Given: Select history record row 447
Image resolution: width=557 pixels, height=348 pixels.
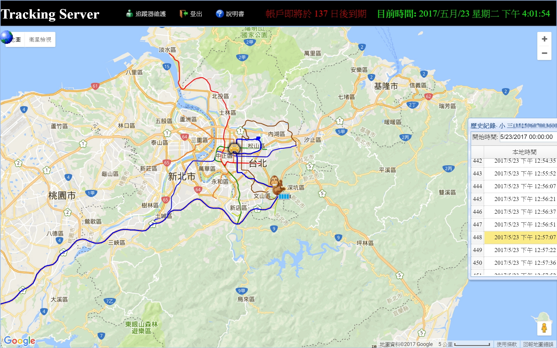Looking at the screenshot, I should pos(513,224).
